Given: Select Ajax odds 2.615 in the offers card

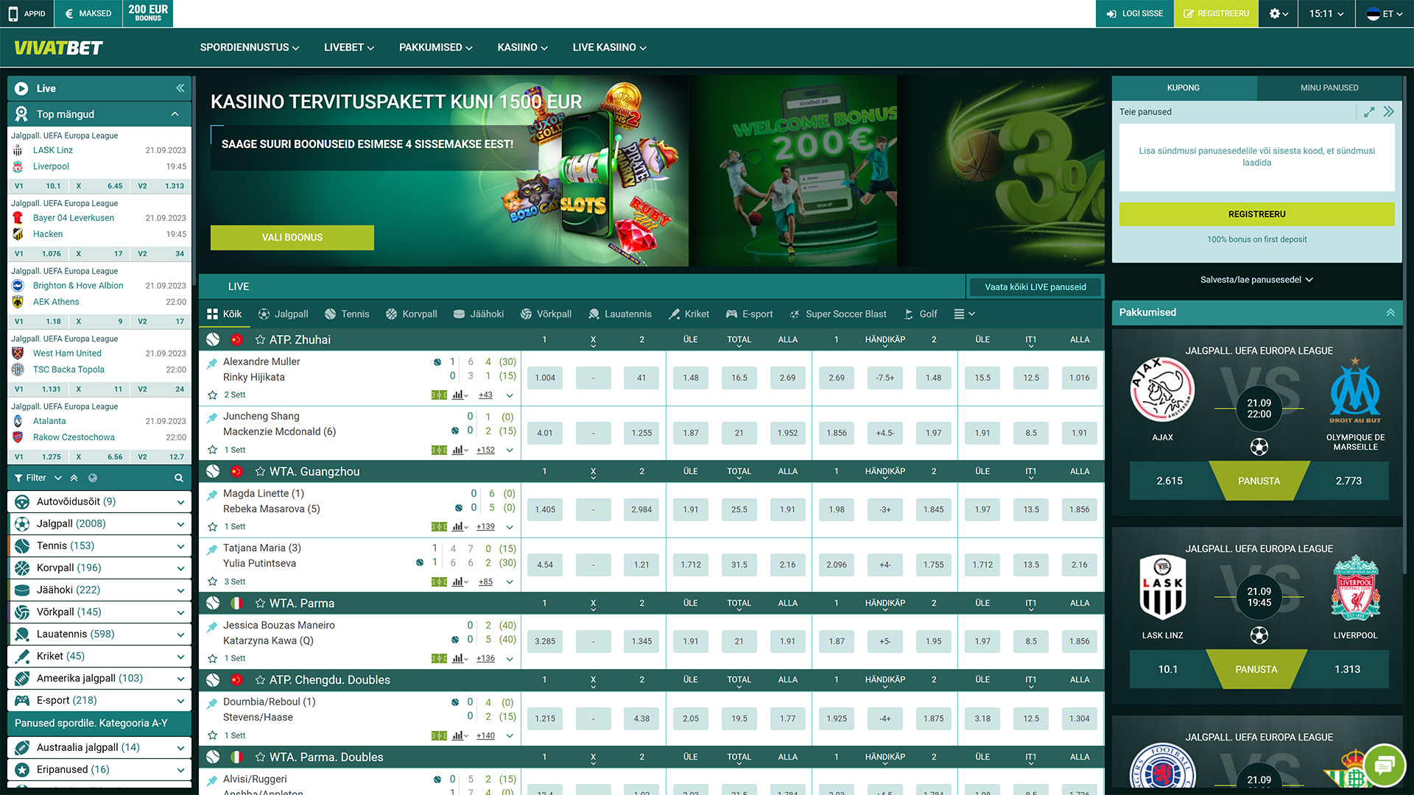Looking at the screenshot, I should coord(1169,481).
